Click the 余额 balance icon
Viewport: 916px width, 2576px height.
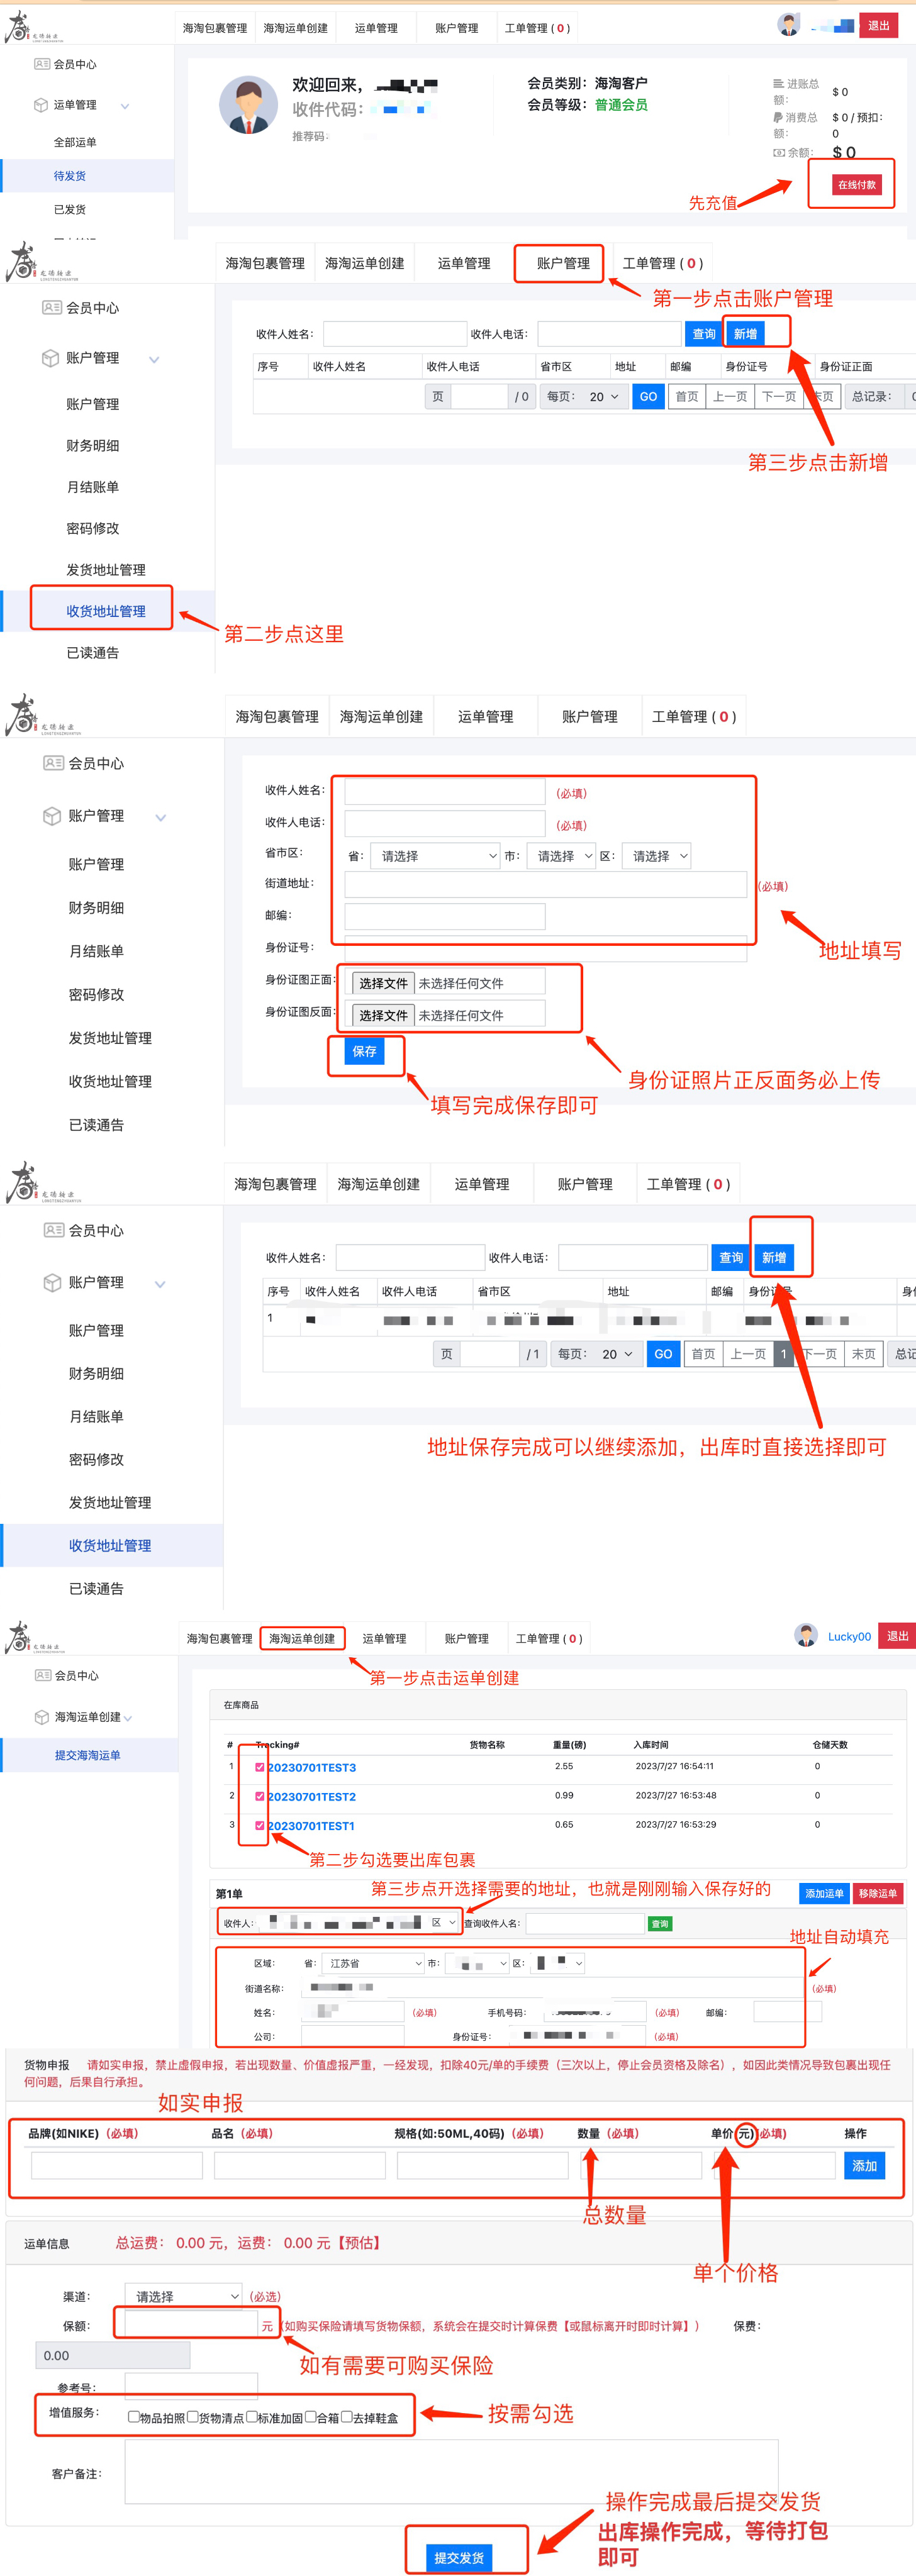coord(778,153)
